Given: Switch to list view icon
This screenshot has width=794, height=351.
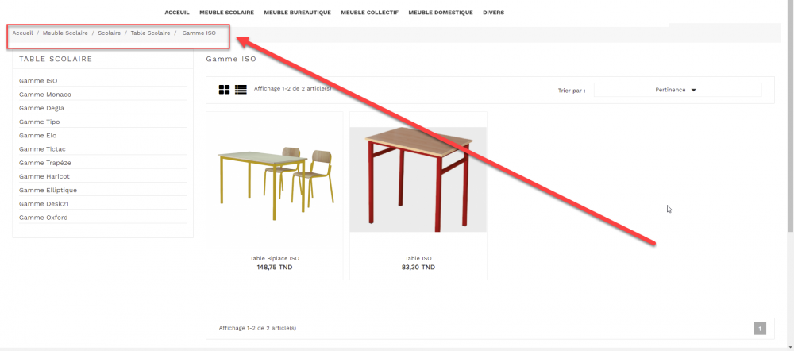Looking at the screenshot, I should [241, 90].
